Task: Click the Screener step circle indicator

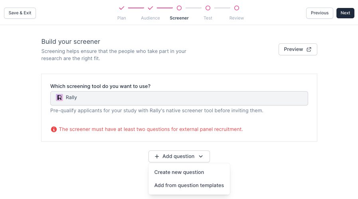Action: (x=179, y=8)
